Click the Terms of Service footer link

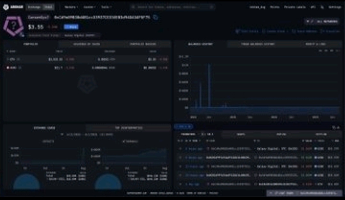pyautogui.click(x=196, y=193)
